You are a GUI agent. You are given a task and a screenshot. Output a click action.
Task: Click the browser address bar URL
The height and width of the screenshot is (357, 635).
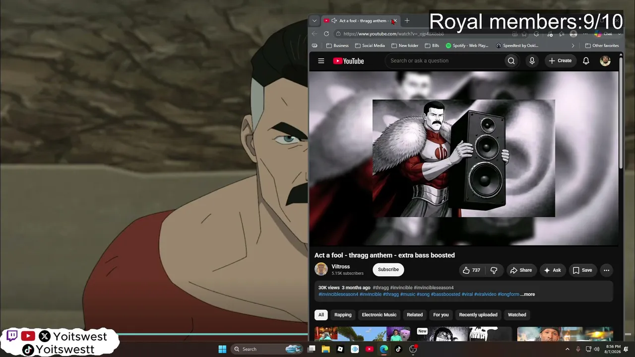[394, 34]
